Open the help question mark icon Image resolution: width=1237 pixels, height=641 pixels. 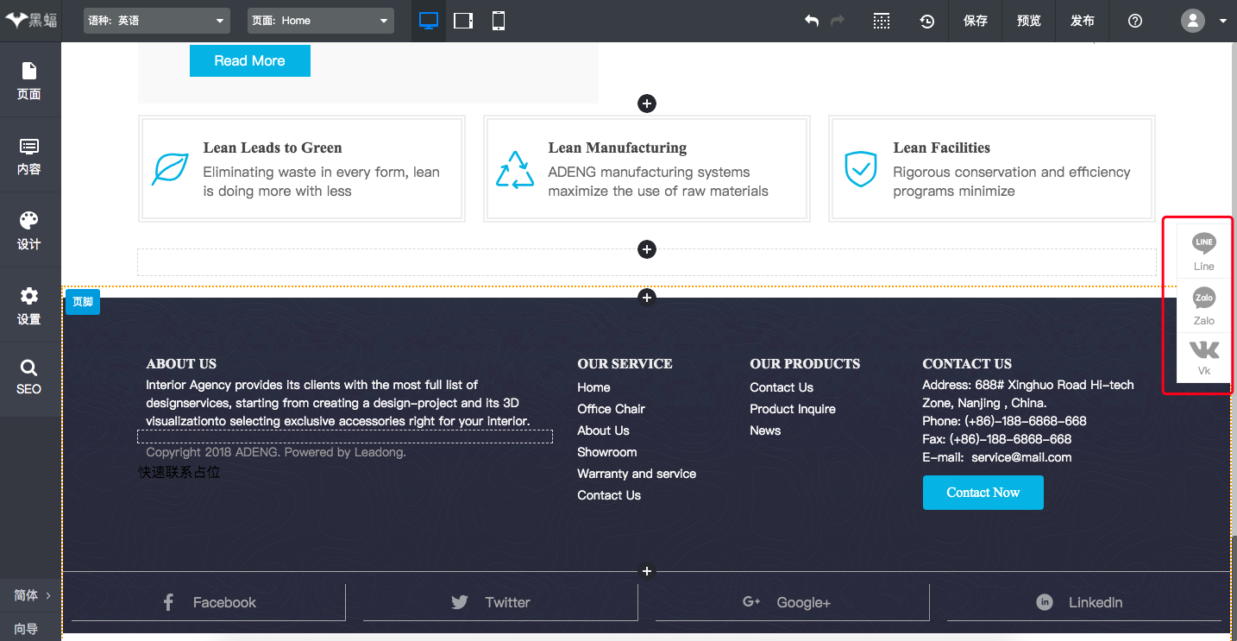pos(1135,21)
